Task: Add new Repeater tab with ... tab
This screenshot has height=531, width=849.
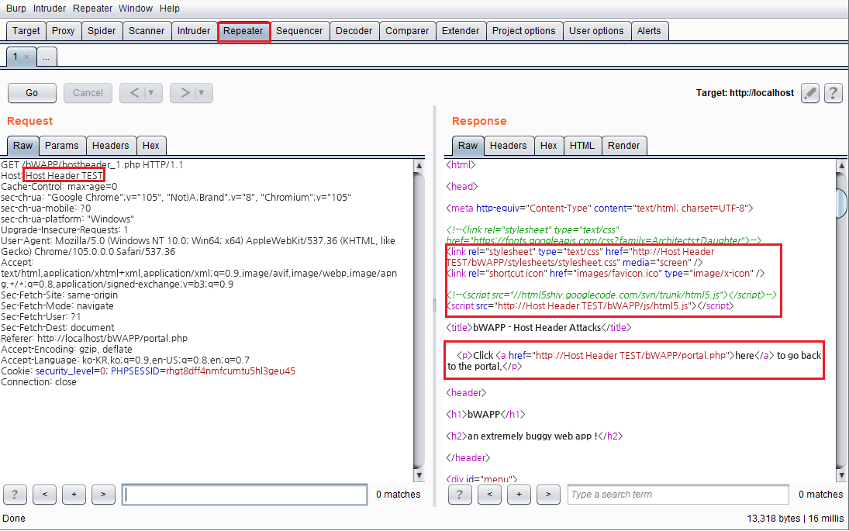Action: [47, 57]
